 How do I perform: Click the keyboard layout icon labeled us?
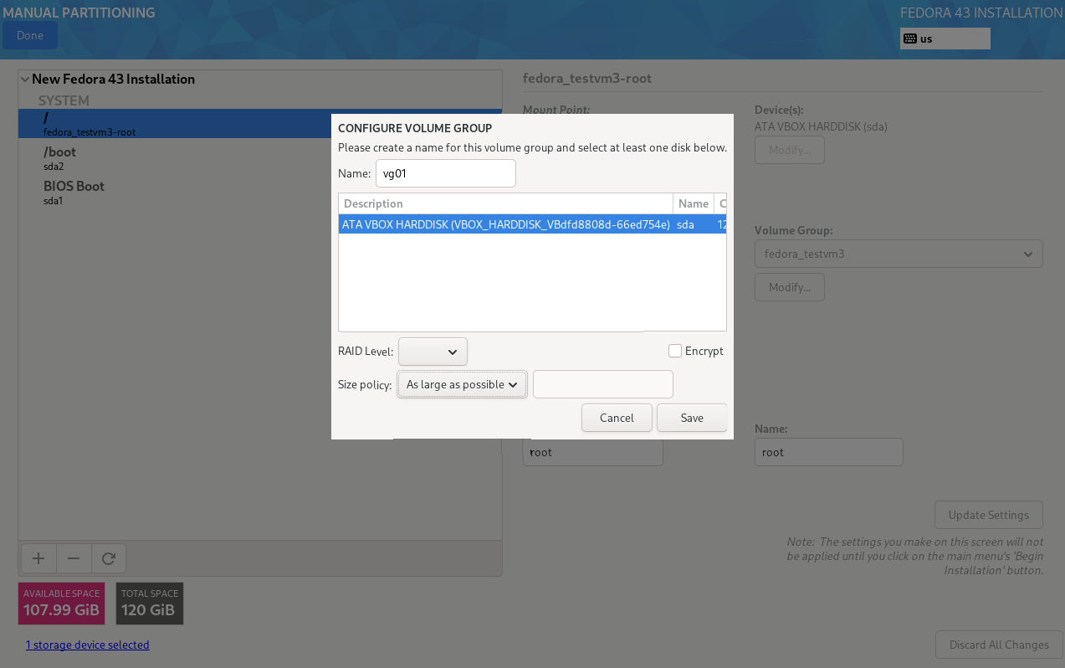coord(910,39)
